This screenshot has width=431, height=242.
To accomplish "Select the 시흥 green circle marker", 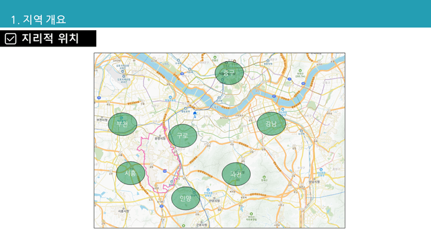I will pyautogui.click(x=131, y=173).
